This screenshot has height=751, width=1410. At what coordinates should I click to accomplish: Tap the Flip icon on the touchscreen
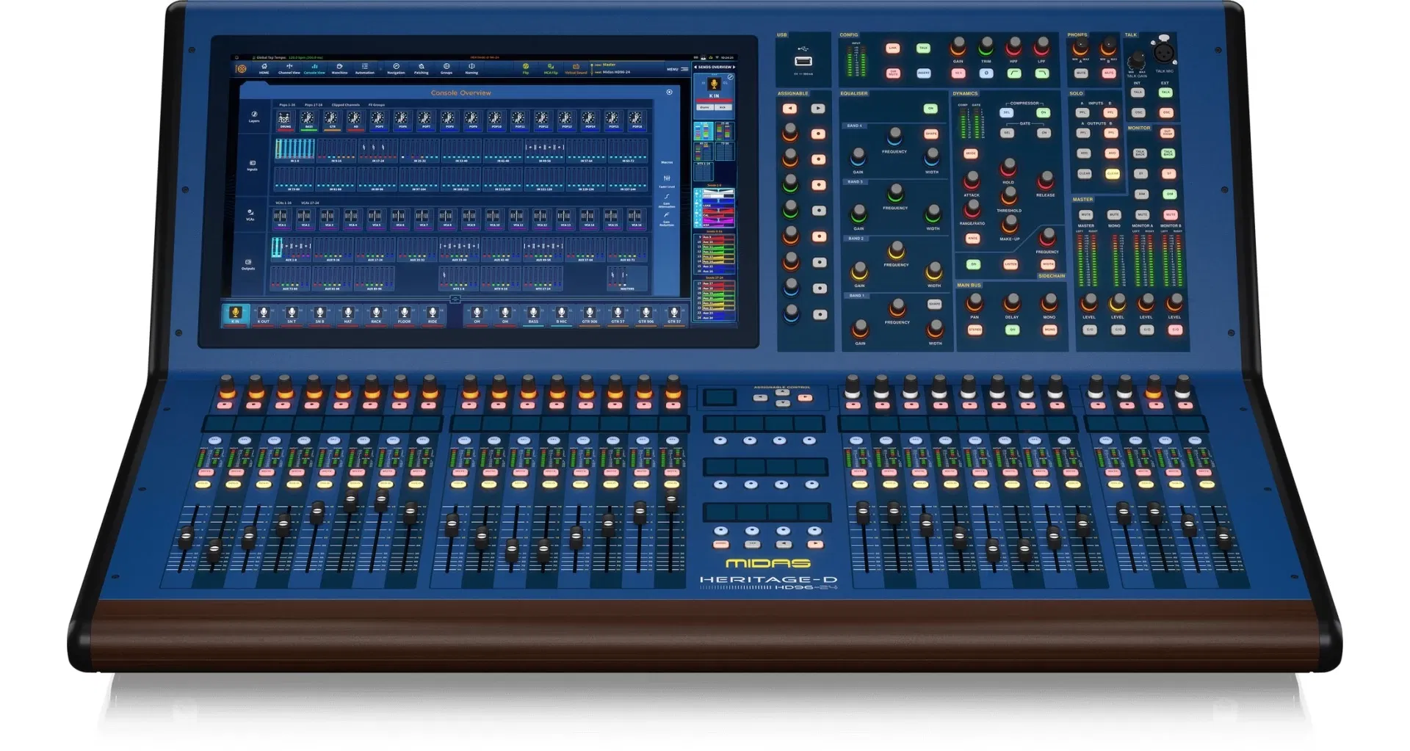(526, 68)
